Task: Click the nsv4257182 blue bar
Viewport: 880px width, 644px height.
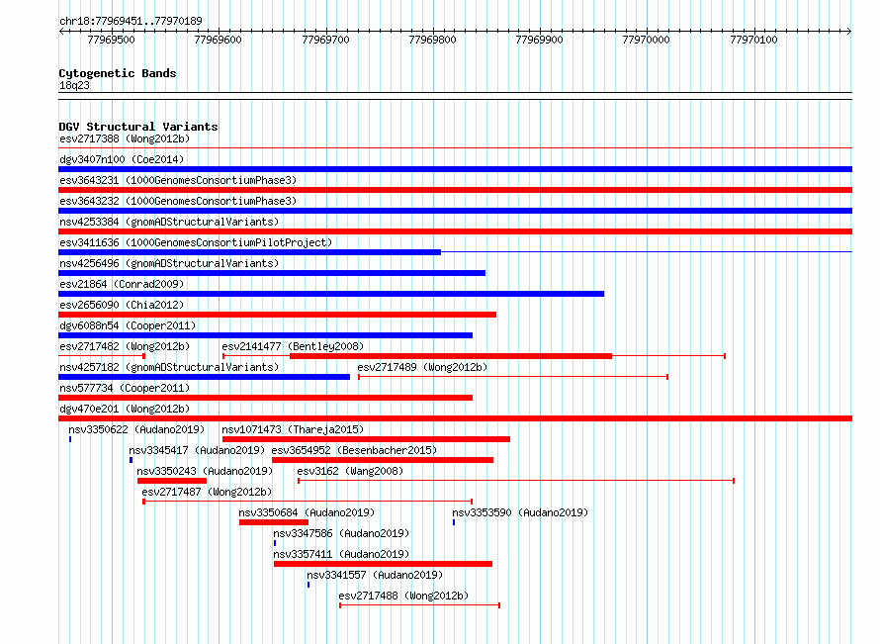Action: 205,377
